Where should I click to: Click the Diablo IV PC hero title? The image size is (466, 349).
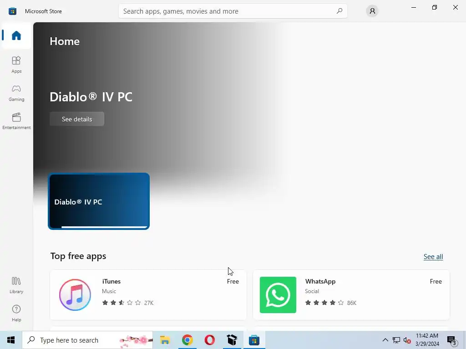[91, 97]
